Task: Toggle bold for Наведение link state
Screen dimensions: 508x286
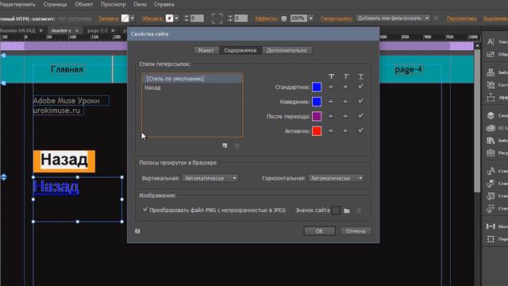Action: pos(330,102)
